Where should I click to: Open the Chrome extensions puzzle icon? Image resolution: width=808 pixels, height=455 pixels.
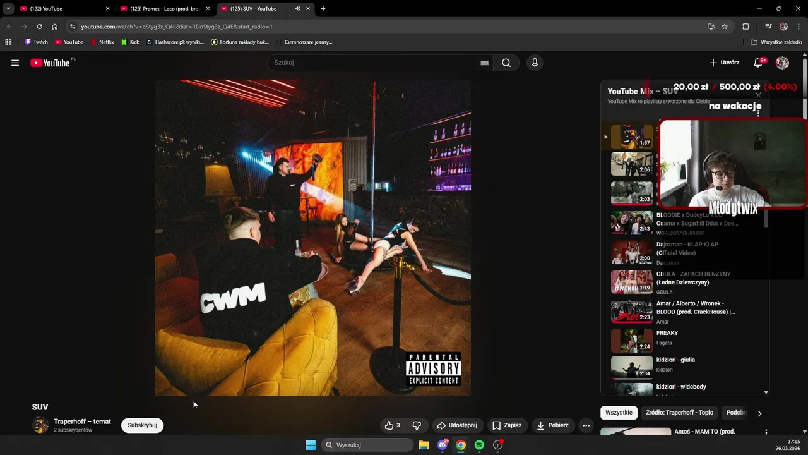click(746, 27)
